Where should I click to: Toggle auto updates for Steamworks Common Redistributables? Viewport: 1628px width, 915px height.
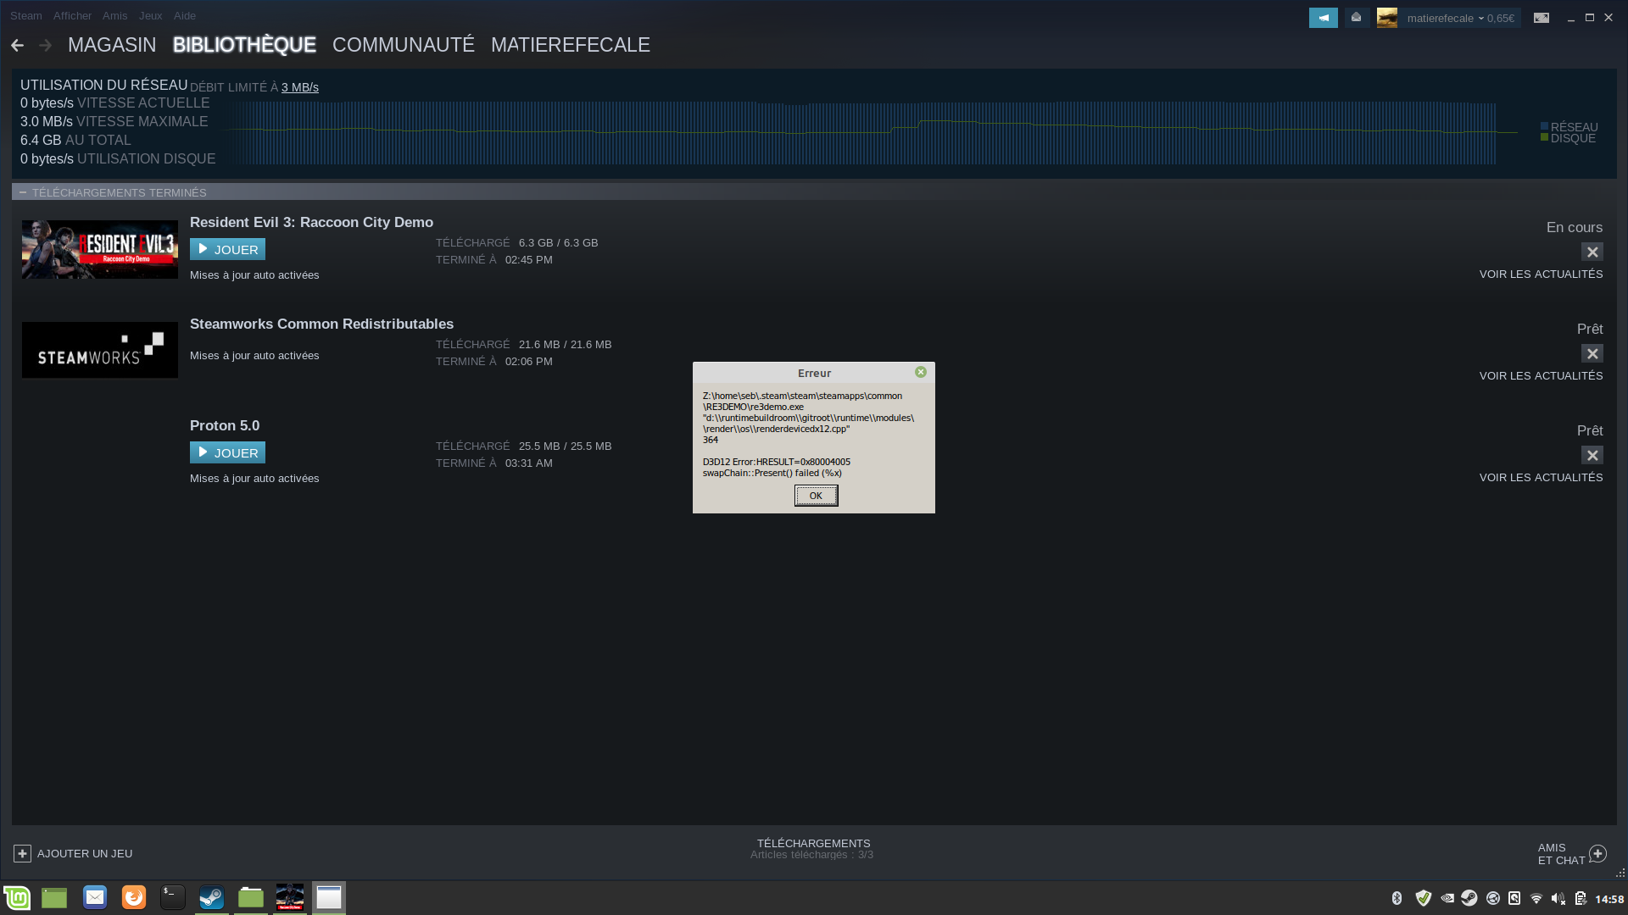coord(254,355)
